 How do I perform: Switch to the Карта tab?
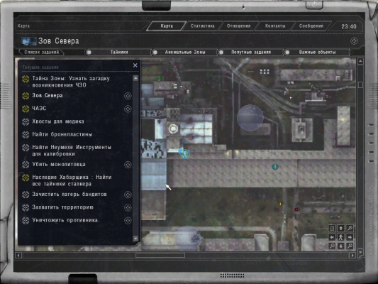(x=167, y=26)
